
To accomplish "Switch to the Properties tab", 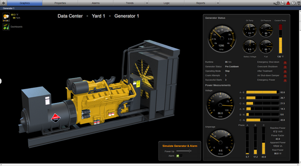I will (60, 3).
